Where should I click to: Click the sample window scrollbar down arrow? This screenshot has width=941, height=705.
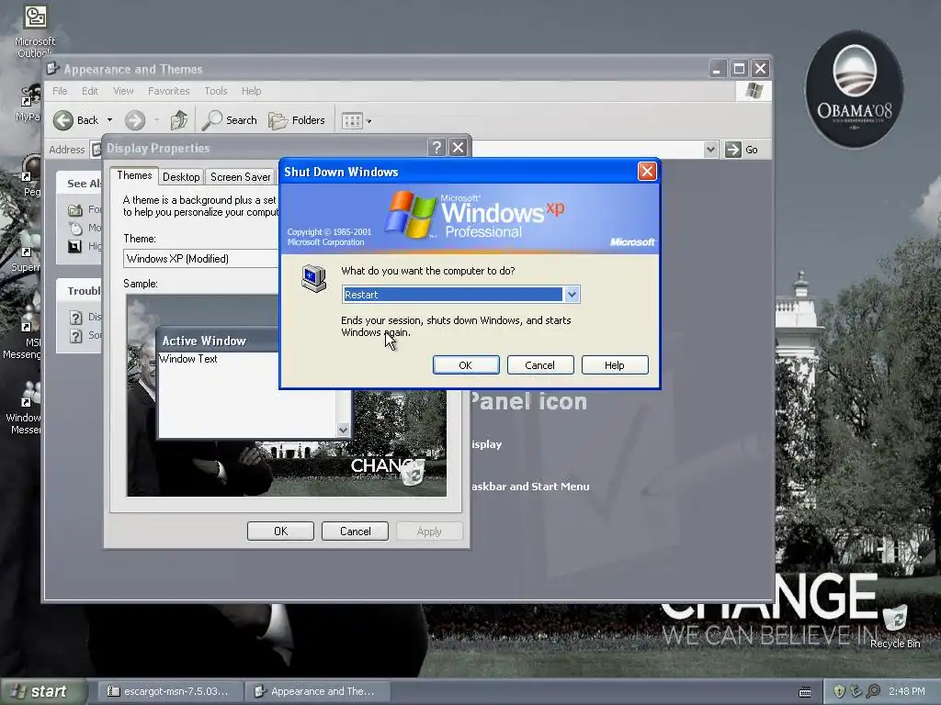click(344, 430)
